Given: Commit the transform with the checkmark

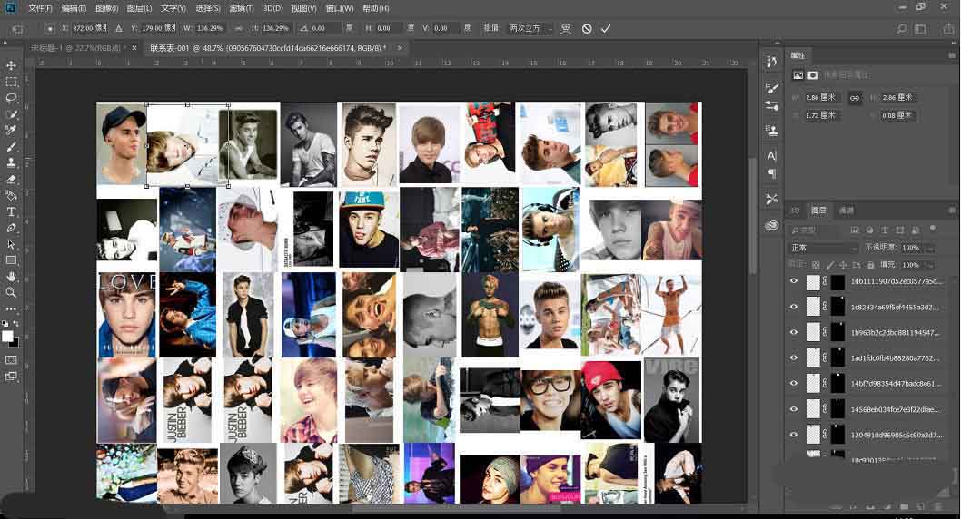Looking at the screenshot, I should [x=606, y=29].
